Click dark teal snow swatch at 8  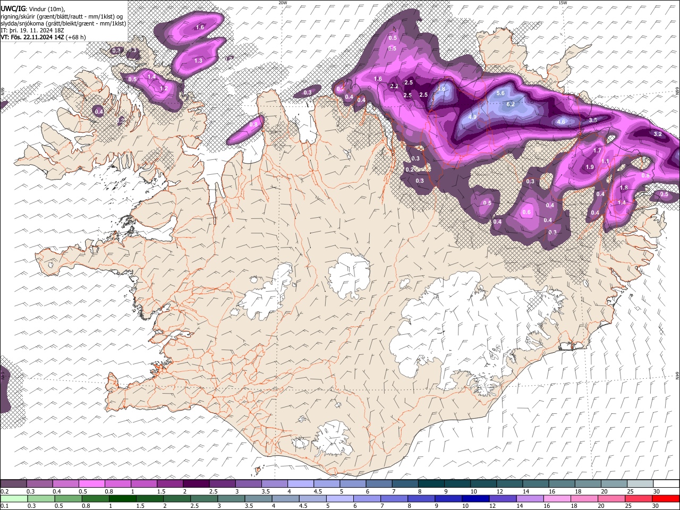point(431,483)
